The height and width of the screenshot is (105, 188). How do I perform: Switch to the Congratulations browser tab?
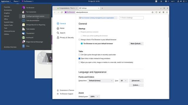point(67,8)
